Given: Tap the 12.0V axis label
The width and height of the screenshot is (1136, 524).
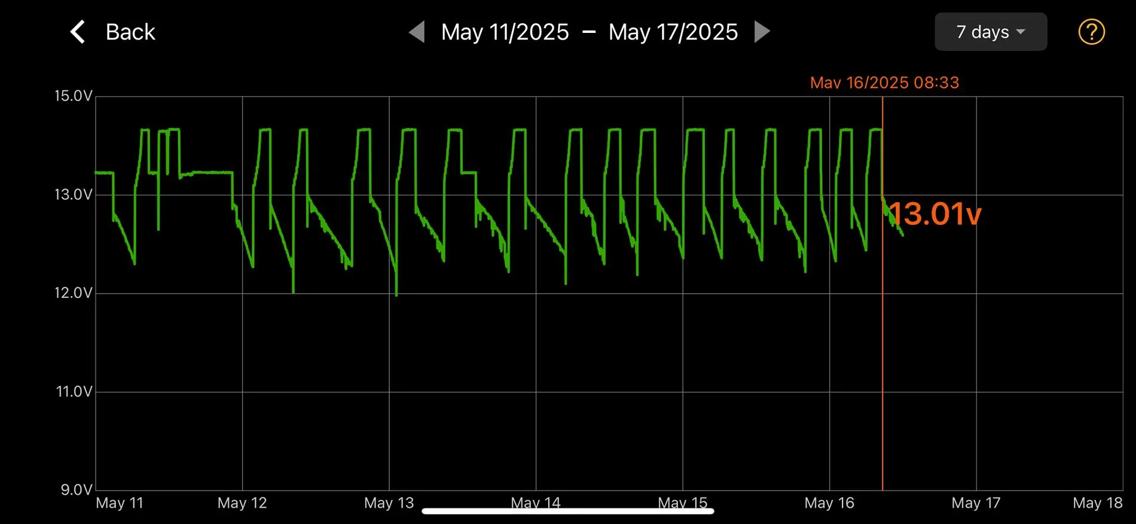Looking at the screenshot, I should coord(74,293).
